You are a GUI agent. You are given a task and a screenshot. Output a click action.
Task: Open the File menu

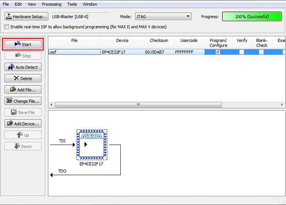6,4
